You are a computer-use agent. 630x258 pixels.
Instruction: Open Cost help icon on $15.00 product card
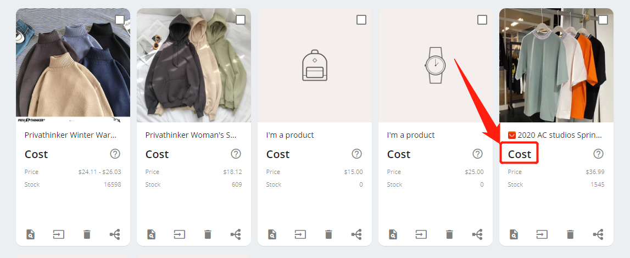[356, 154]
